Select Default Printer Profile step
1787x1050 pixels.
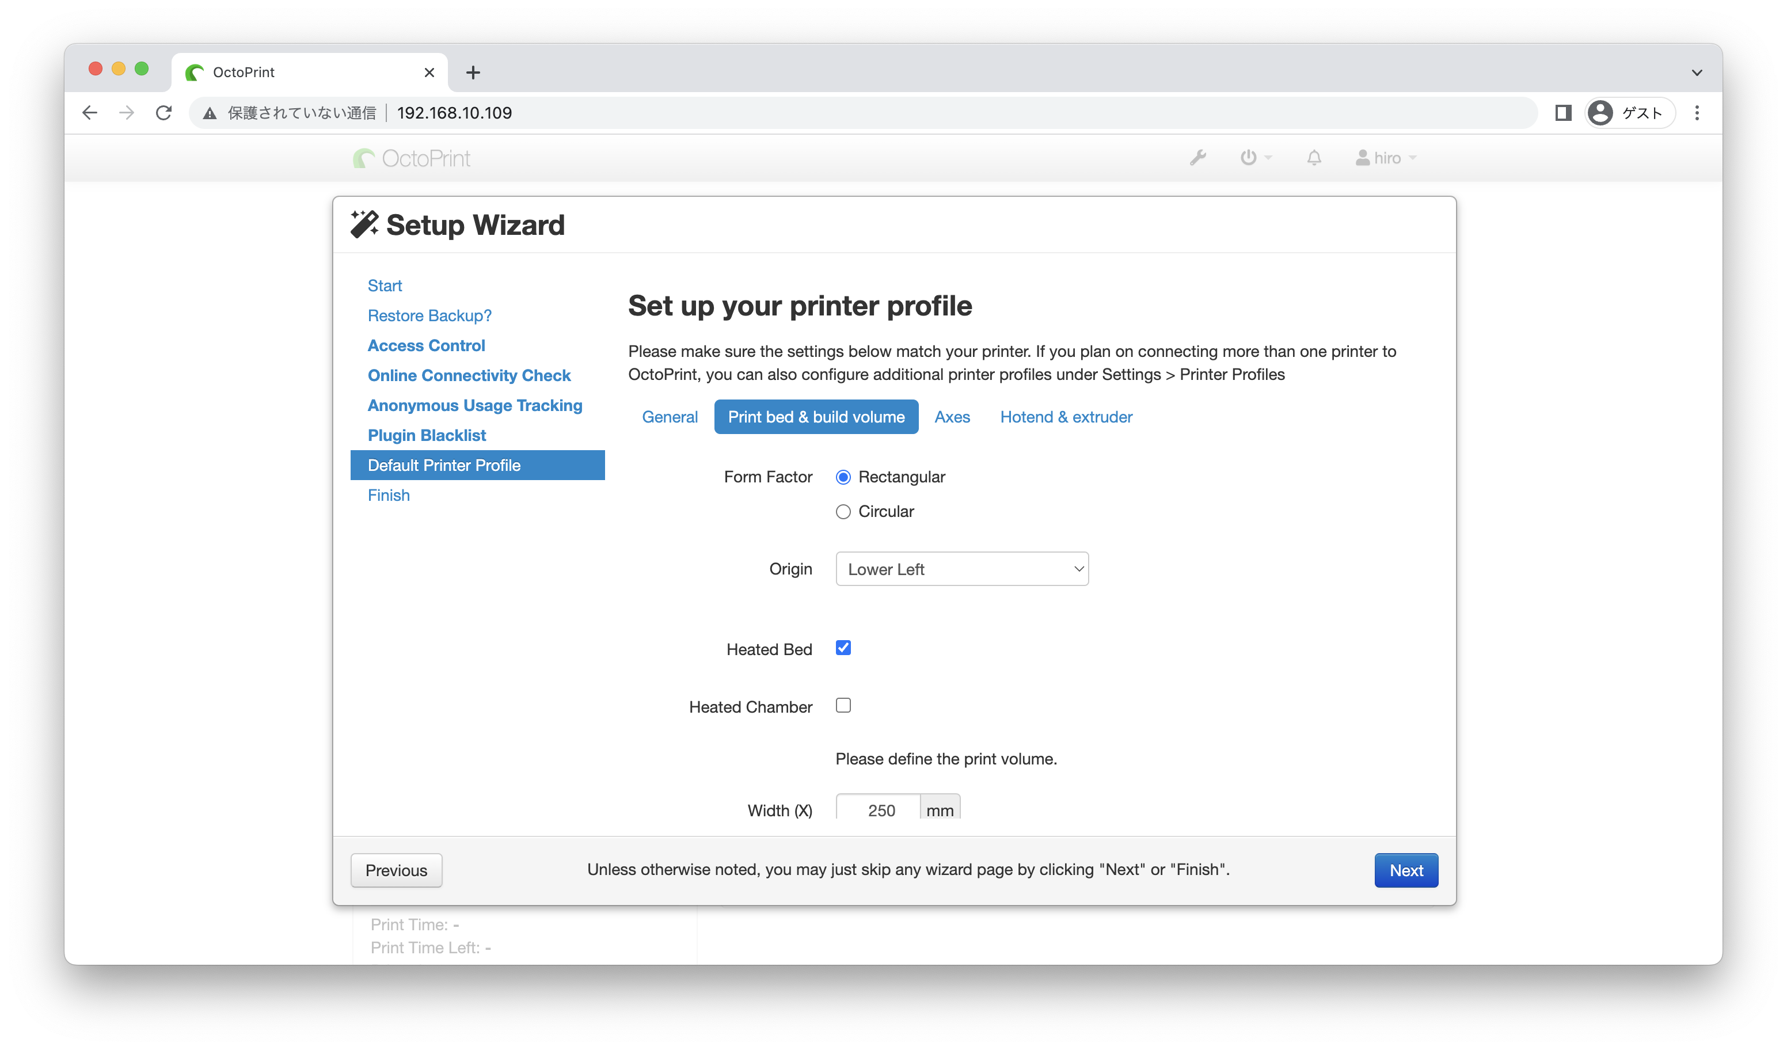tap(477, 465)
